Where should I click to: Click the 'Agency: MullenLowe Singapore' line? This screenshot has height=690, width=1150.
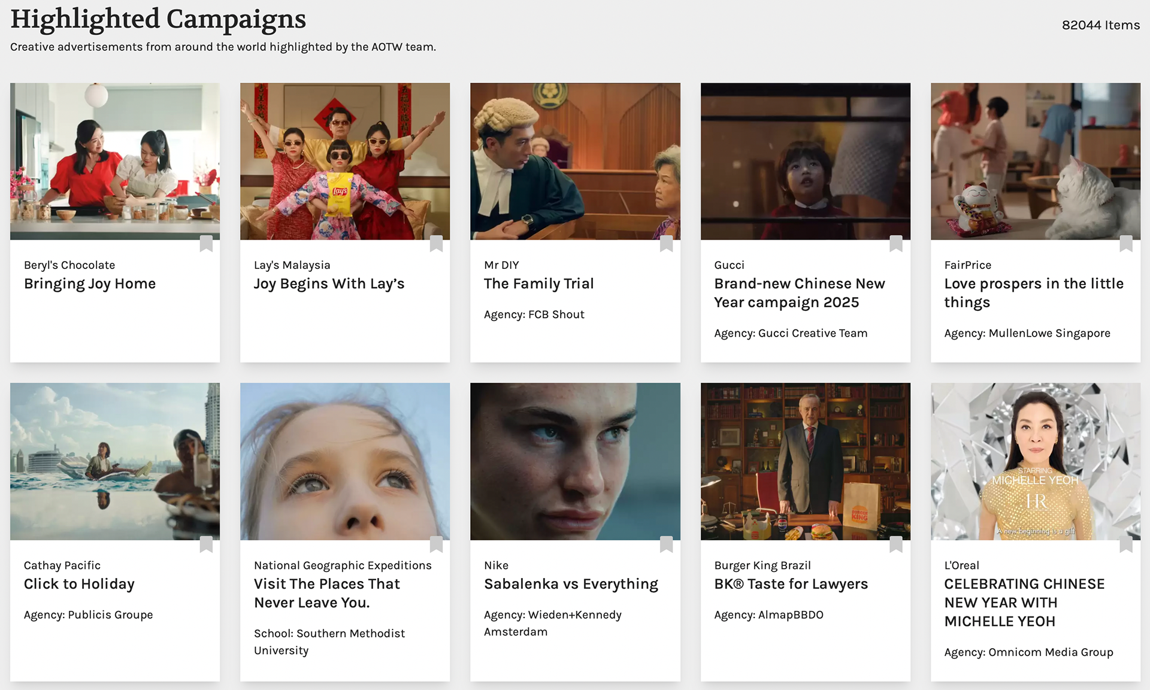click(x=1027, y=333)
